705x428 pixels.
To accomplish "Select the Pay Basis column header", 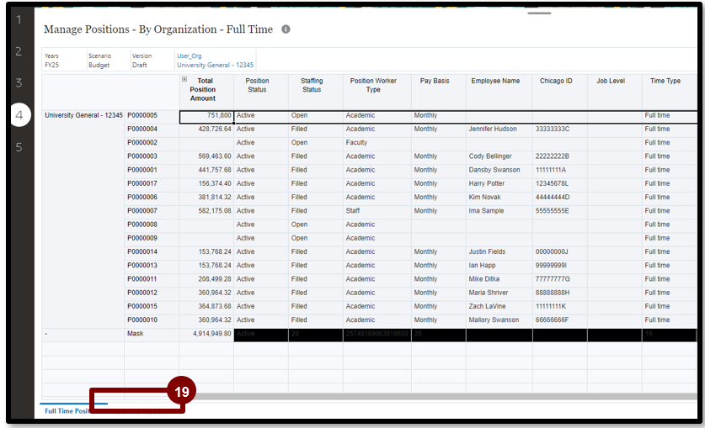I will click(438, 92).
